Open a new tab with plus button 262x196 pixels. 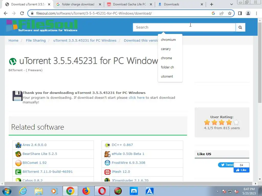pos(212,4)
